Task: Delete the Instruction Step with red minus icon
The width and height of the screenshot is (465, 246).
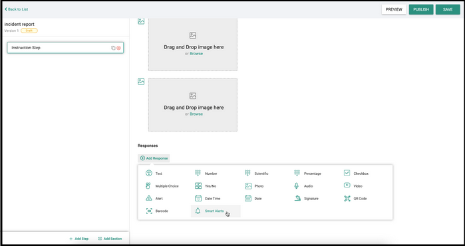Action: tap(118, 48)
